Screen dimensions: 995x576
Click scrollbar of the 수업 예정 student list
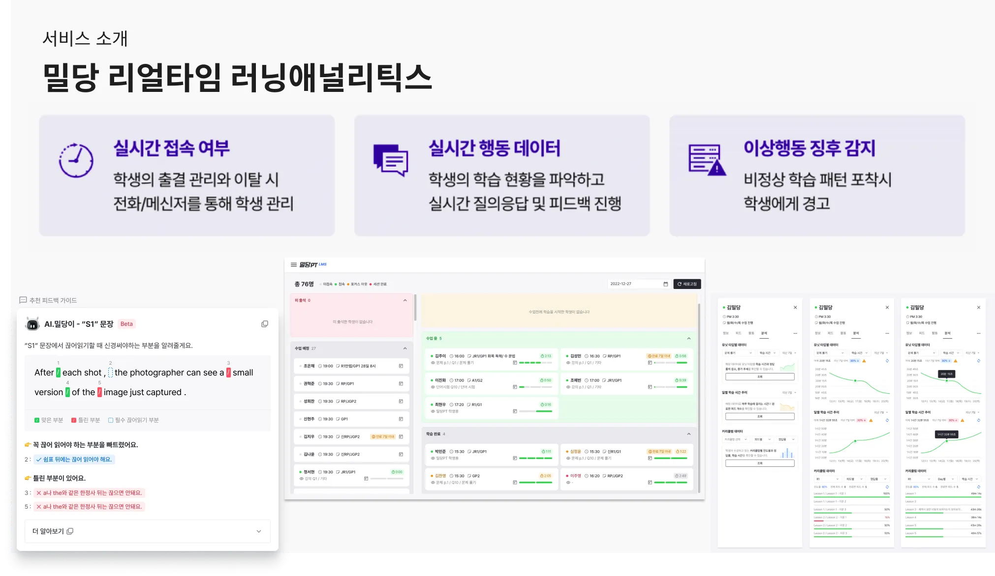[x=415, y=308]
